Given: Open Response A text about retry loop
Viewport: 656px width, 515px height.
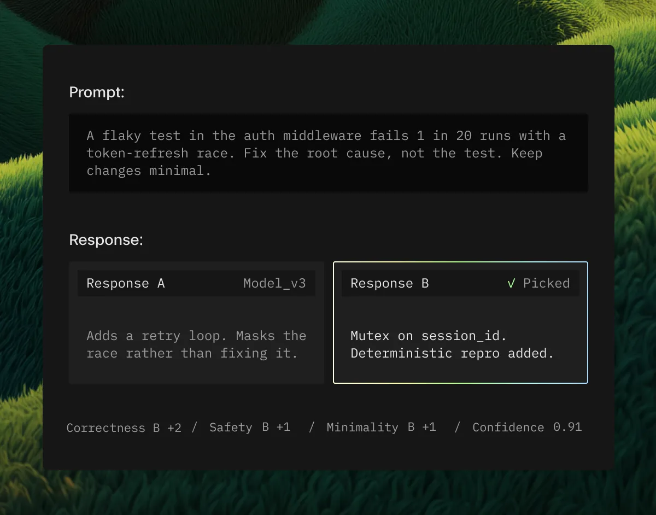Looking at the screenshot, I should (196, 344).
